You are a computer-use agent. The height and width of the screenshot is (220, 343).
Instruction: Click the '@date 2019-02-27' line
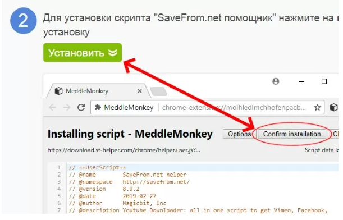(112, 196)
